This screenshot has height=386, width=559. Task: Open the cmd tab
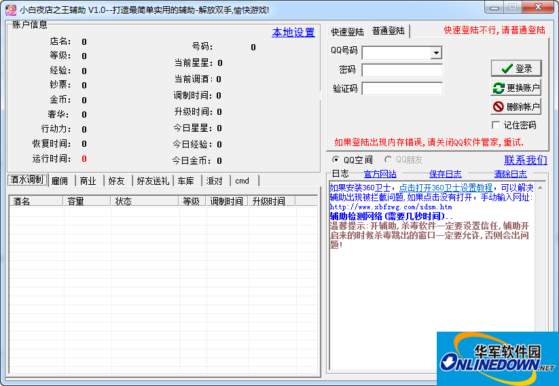click(x=245, y=181)
